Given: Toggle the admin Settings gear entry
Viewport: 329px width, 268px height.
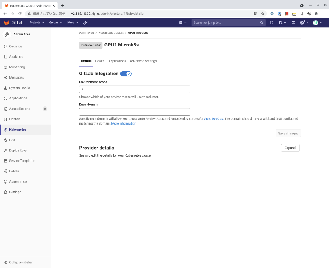Looking at the screenshot, I should point(15,192).
